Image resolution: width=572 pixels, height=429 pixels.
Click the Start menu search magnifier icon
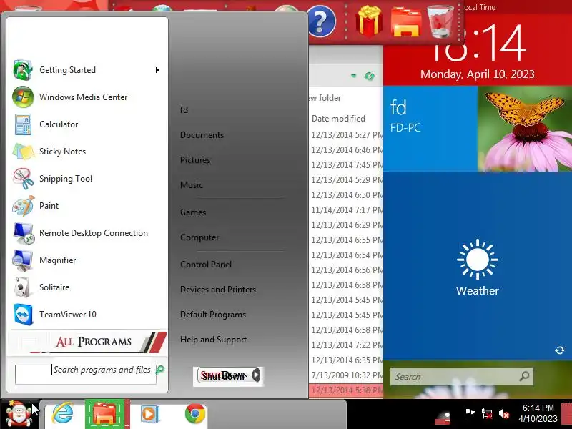click(159, 370)
